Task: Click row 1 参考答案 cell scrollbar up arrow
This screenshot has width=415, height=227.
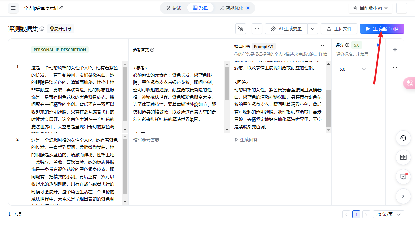Action: pyautogui.click(x=227, y=64)
